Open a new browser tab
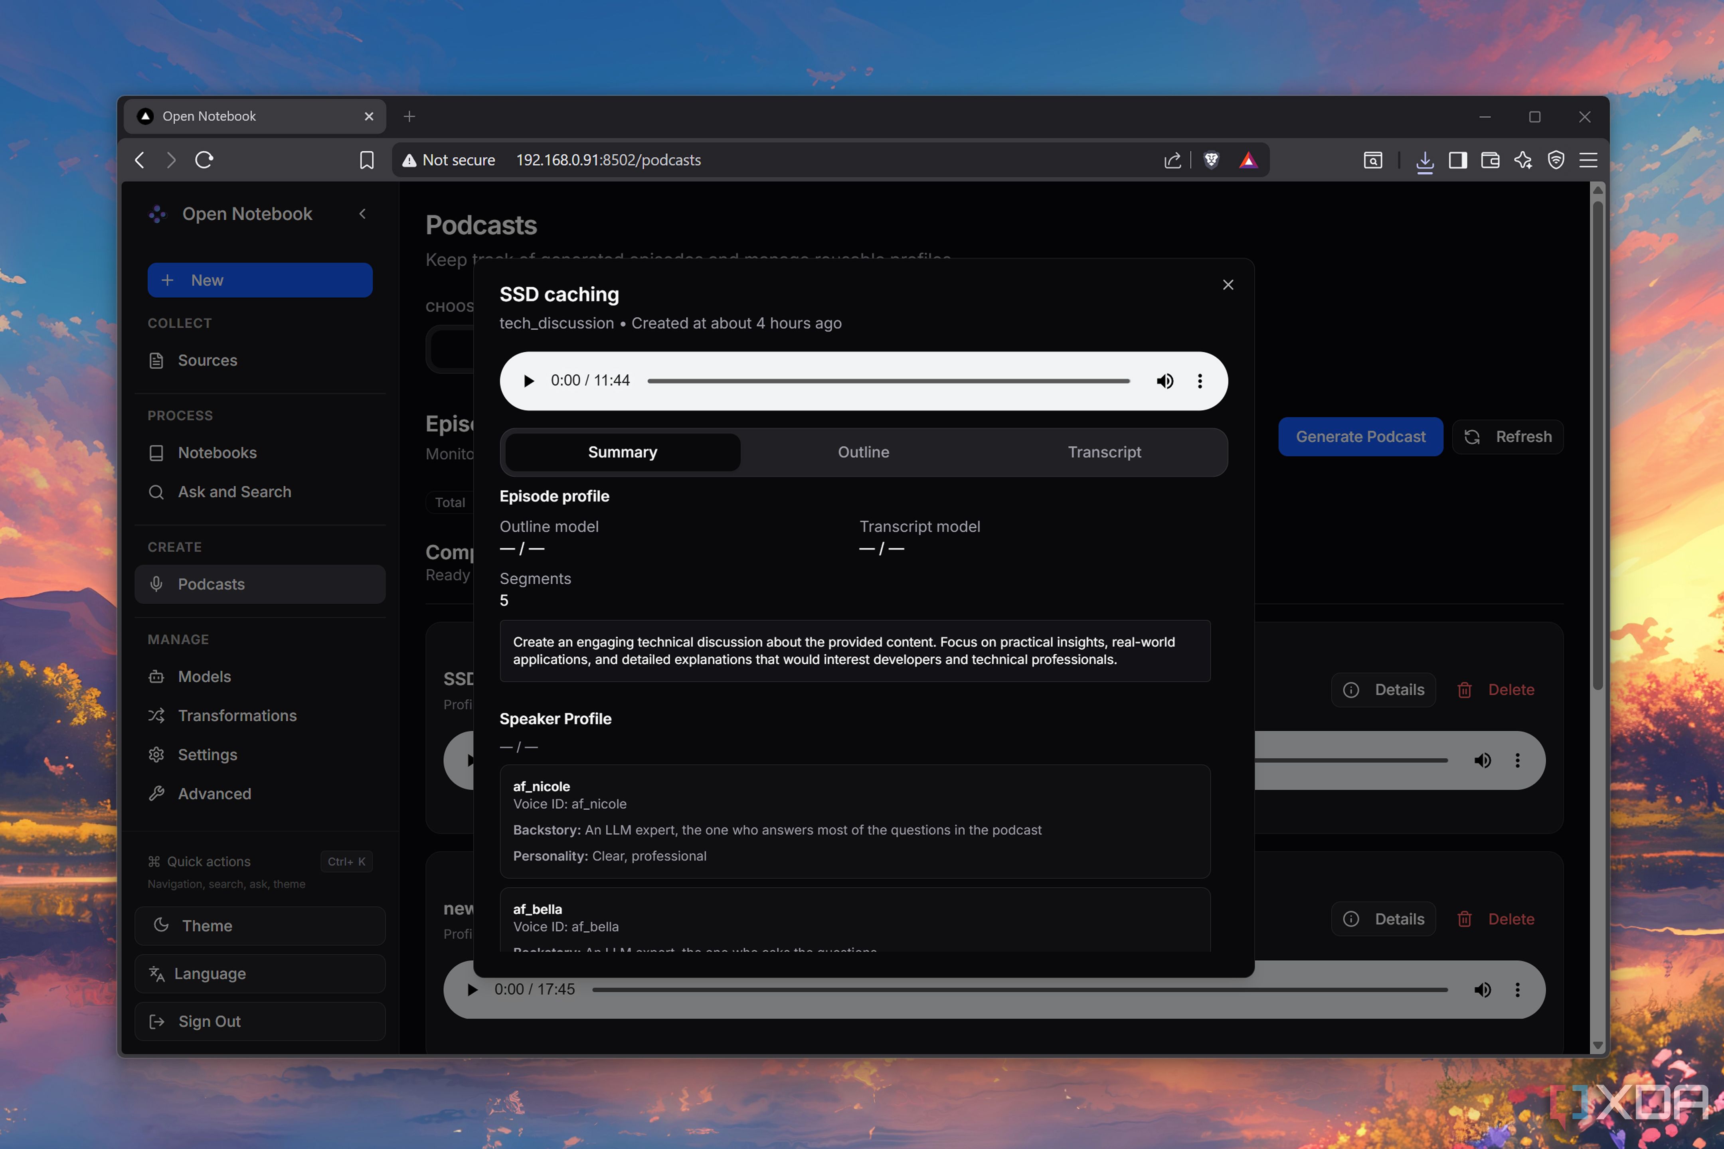This screenshot has height=1149, width=1724. coord(409,116)
